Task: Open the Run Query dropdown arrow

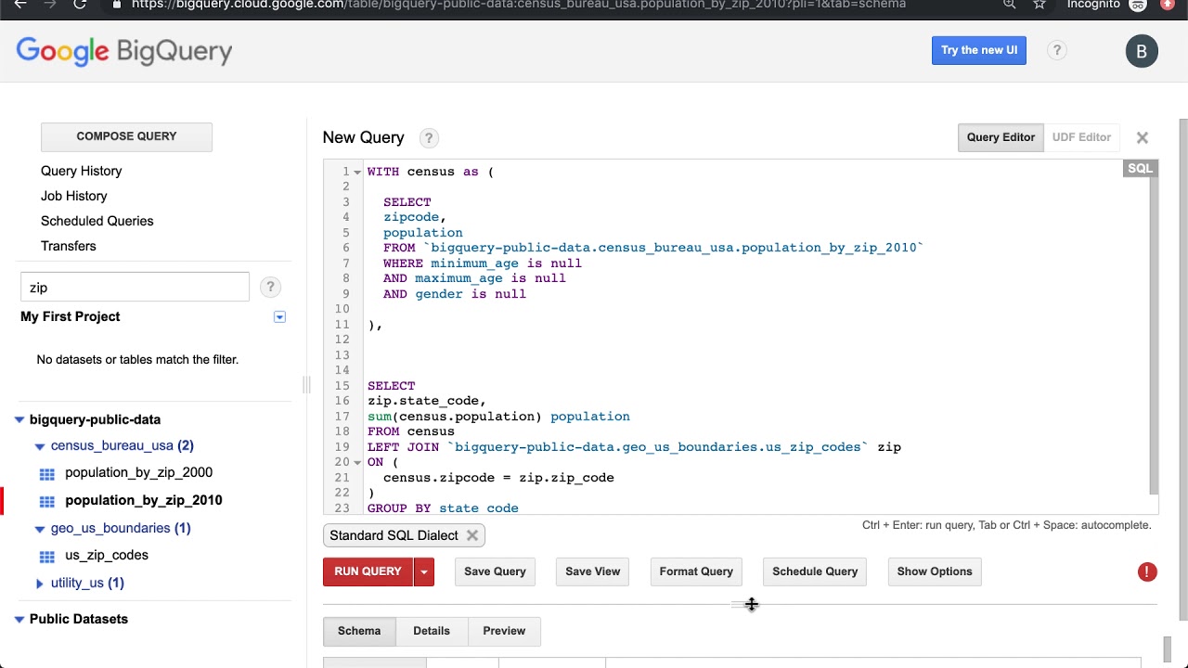Action: 423,572
